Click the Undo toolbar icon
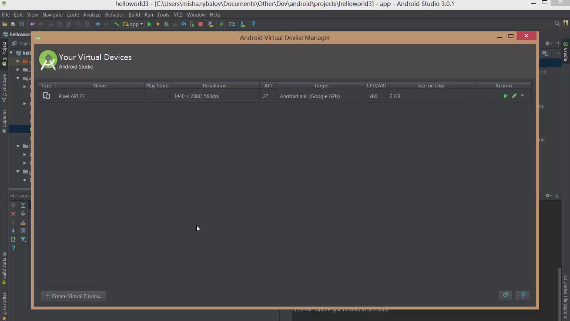Screen dimensions: 570x321 click(x=32, y=24)
